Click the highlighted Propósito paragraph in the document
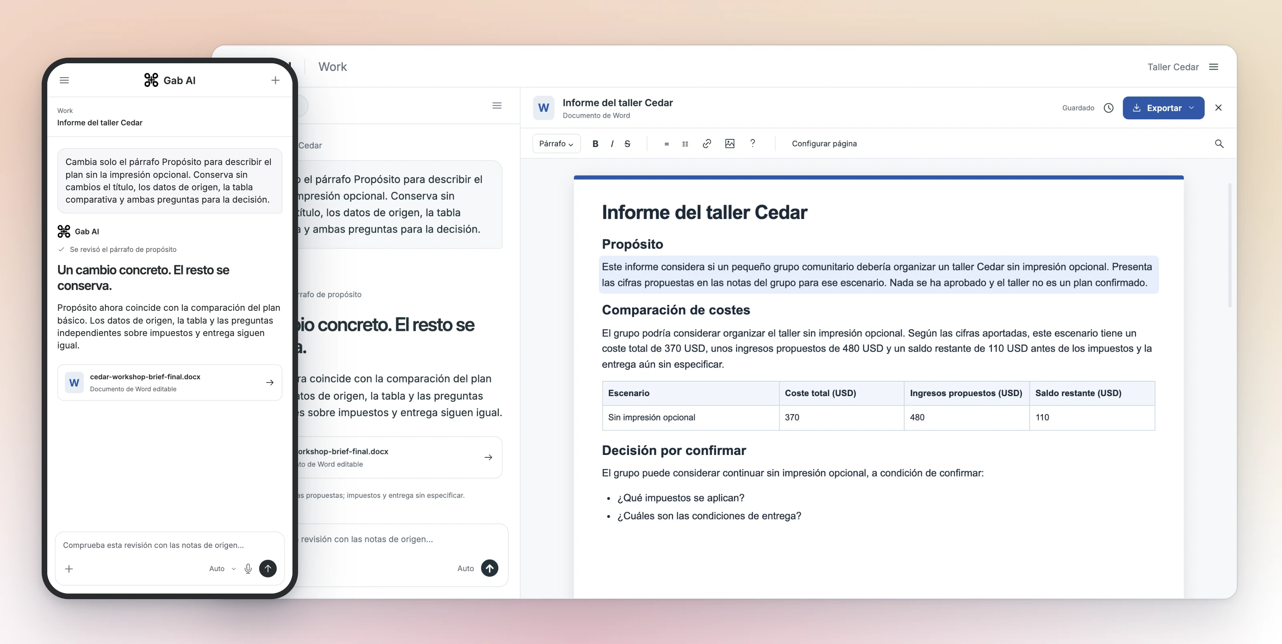The image size is (1282, 644). click(x=879, y=275)
